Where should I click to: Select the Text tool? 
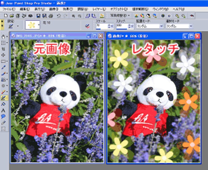coord(4,110)
